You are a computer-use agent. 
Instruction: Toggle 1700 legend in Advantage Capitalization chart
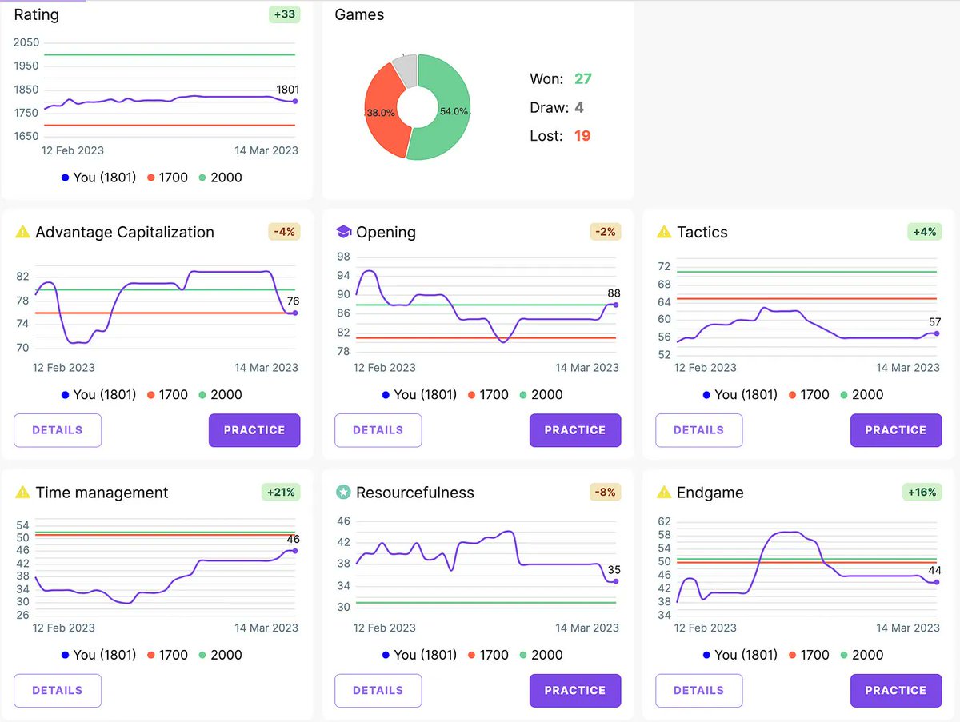(x=167, y=395)
